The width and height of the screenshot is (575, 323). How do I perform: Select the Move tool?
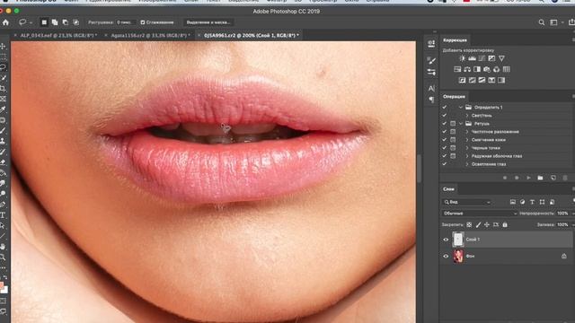pyautogui.click(x=3, y=46)
